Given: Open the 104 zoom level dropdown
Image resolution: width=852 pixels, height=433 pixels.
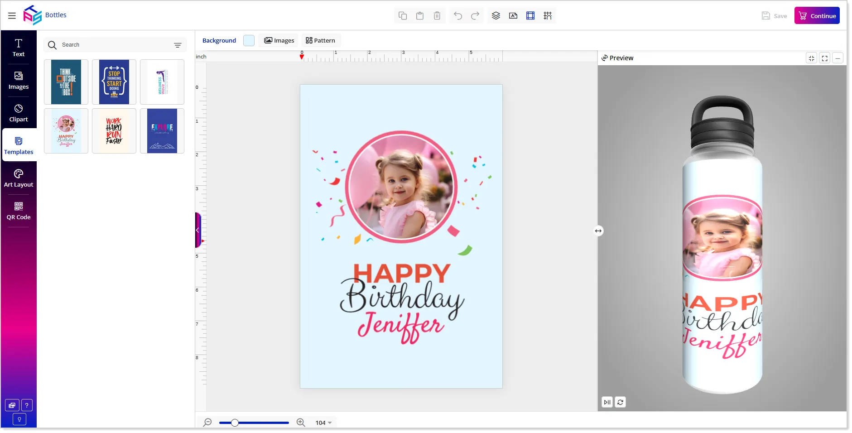Looking at the screenshot, I should coord(324,423).
